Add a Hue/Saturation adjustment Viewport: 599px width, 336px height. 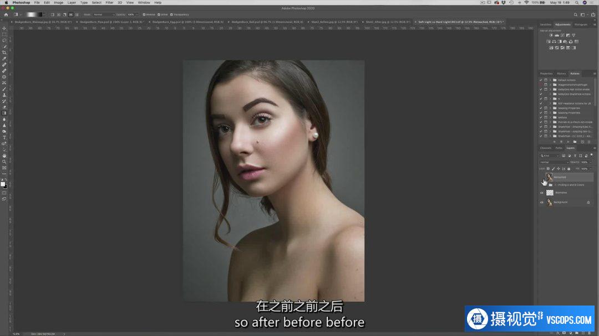click(x=548, y=42)
